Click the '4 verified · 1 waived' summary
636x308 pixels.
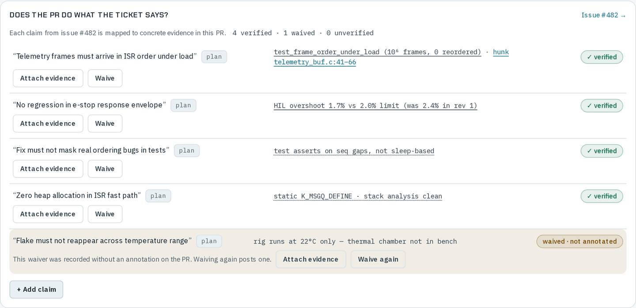click(303, 33)
